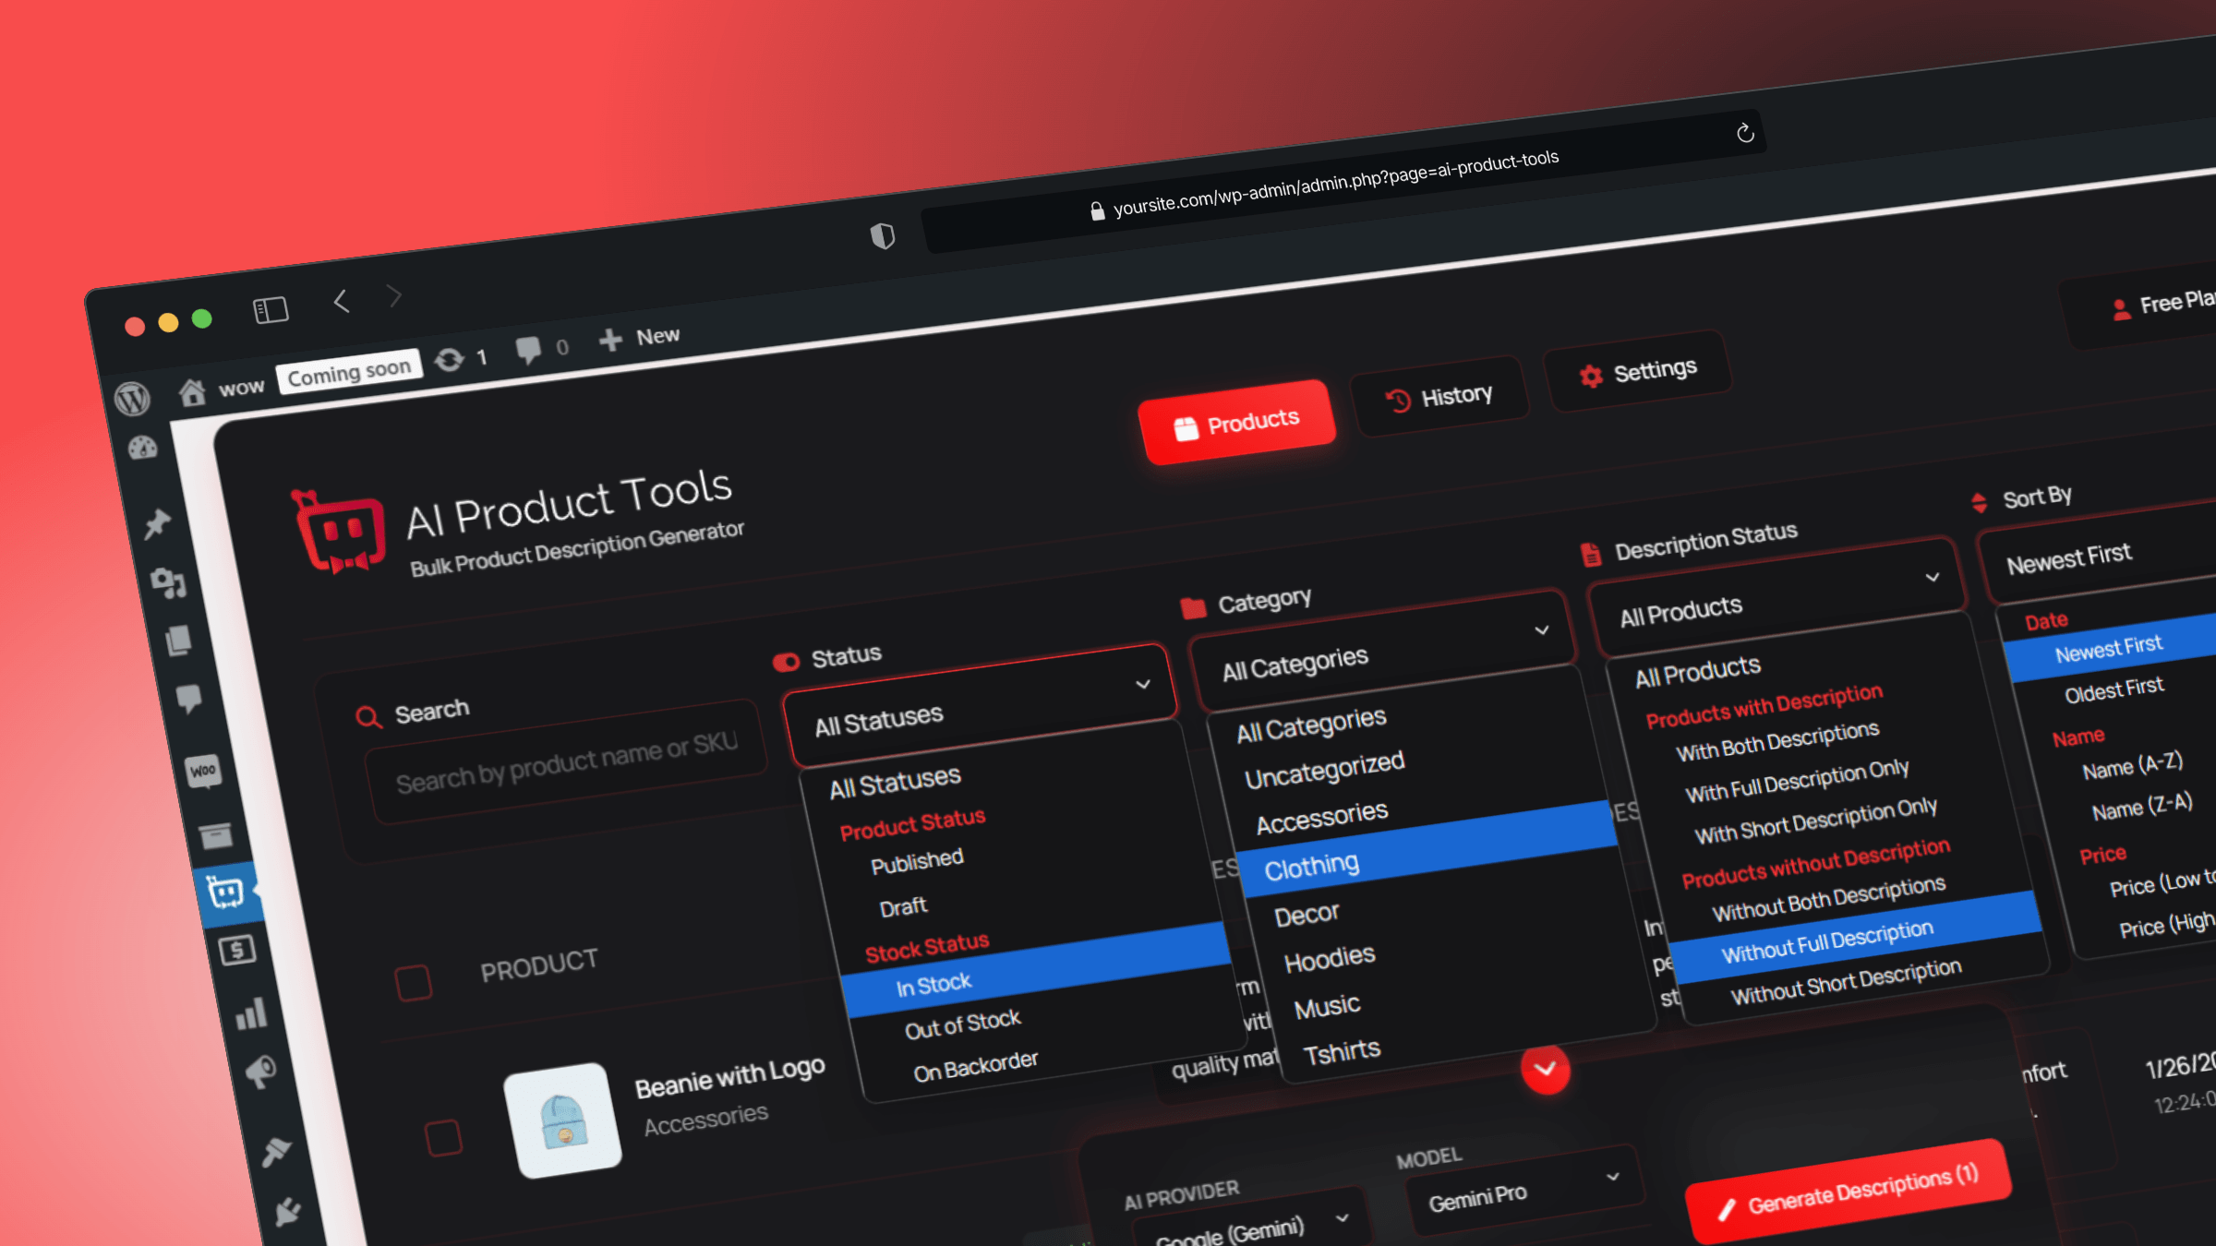This screenshot has height=1246, width=2216.
Task: Click the search by product name field
Action: click(x=567, y=762)
